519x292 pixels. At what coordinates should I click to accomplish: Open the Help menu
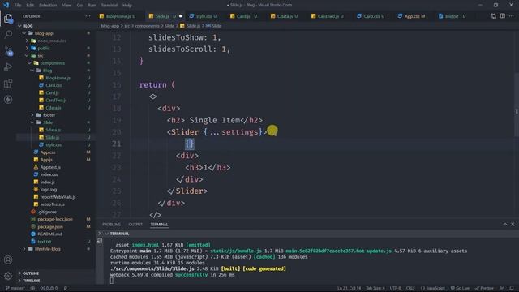click(127, 6)
